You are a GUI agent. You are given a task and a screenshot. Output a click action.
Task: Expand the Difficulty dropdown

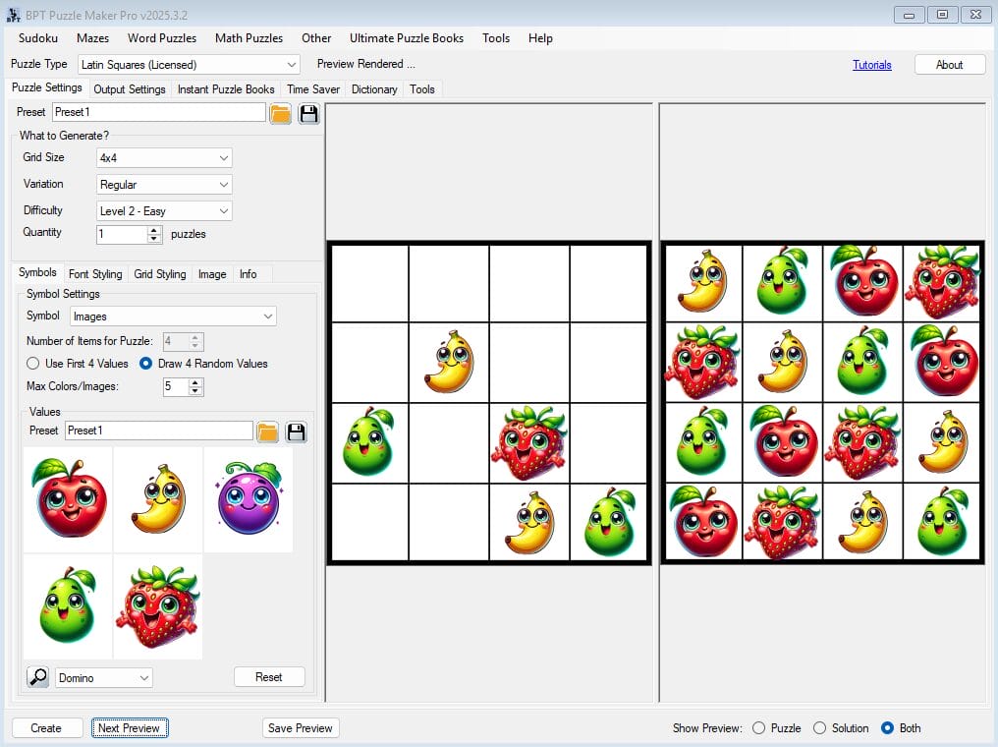163,211
